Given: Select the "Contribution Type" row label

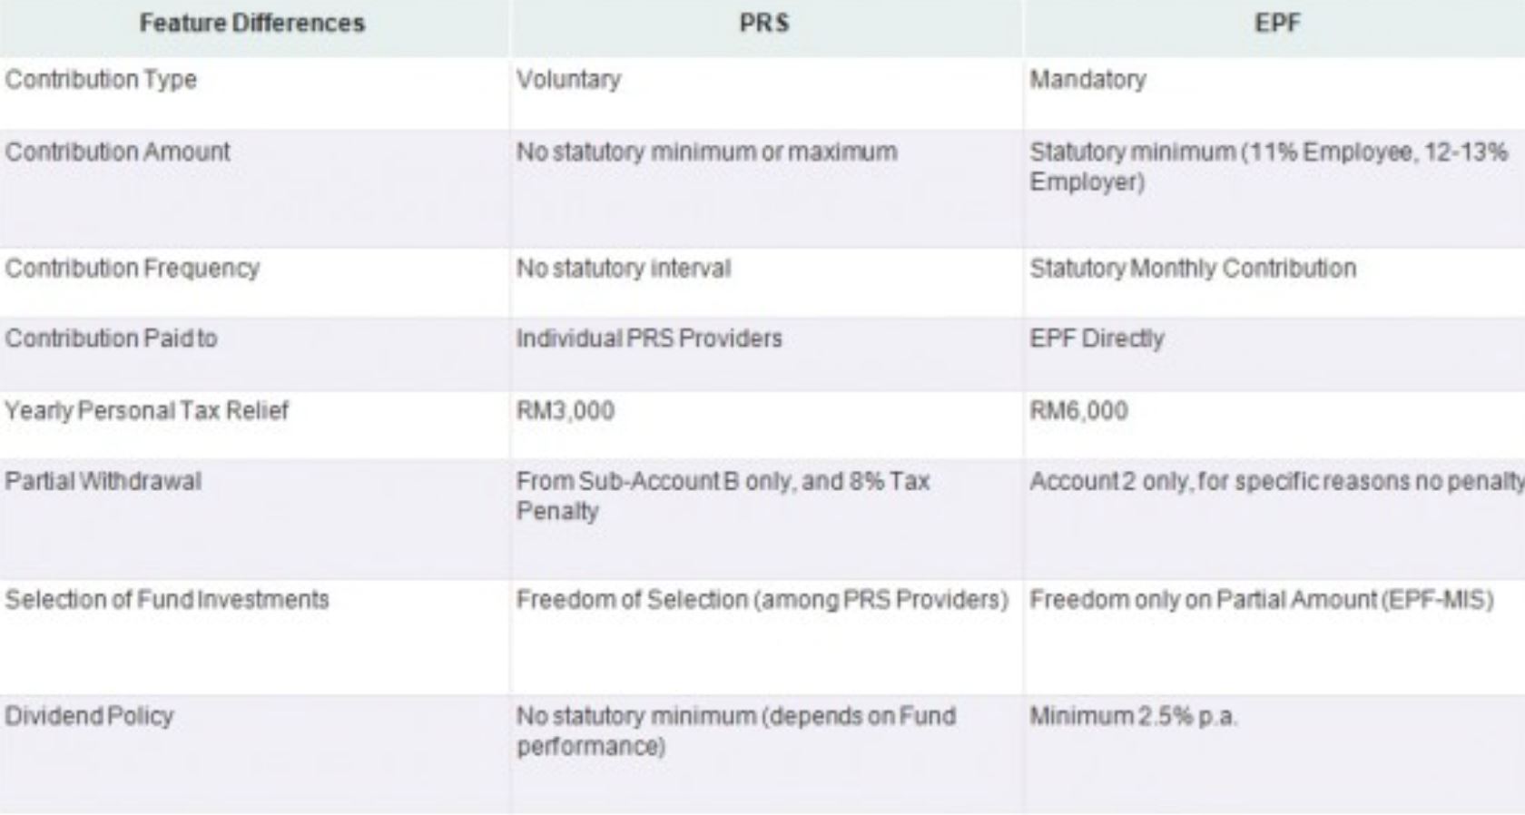Looking at the screenshot, I should point(101,80).
